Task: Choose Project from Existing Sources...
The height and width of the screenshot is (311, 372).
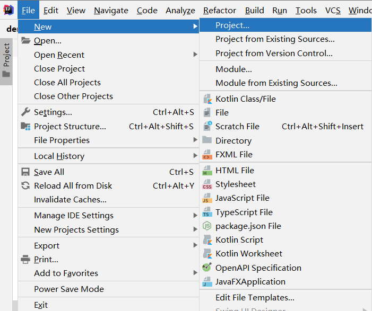Action: tap(286, 39)
